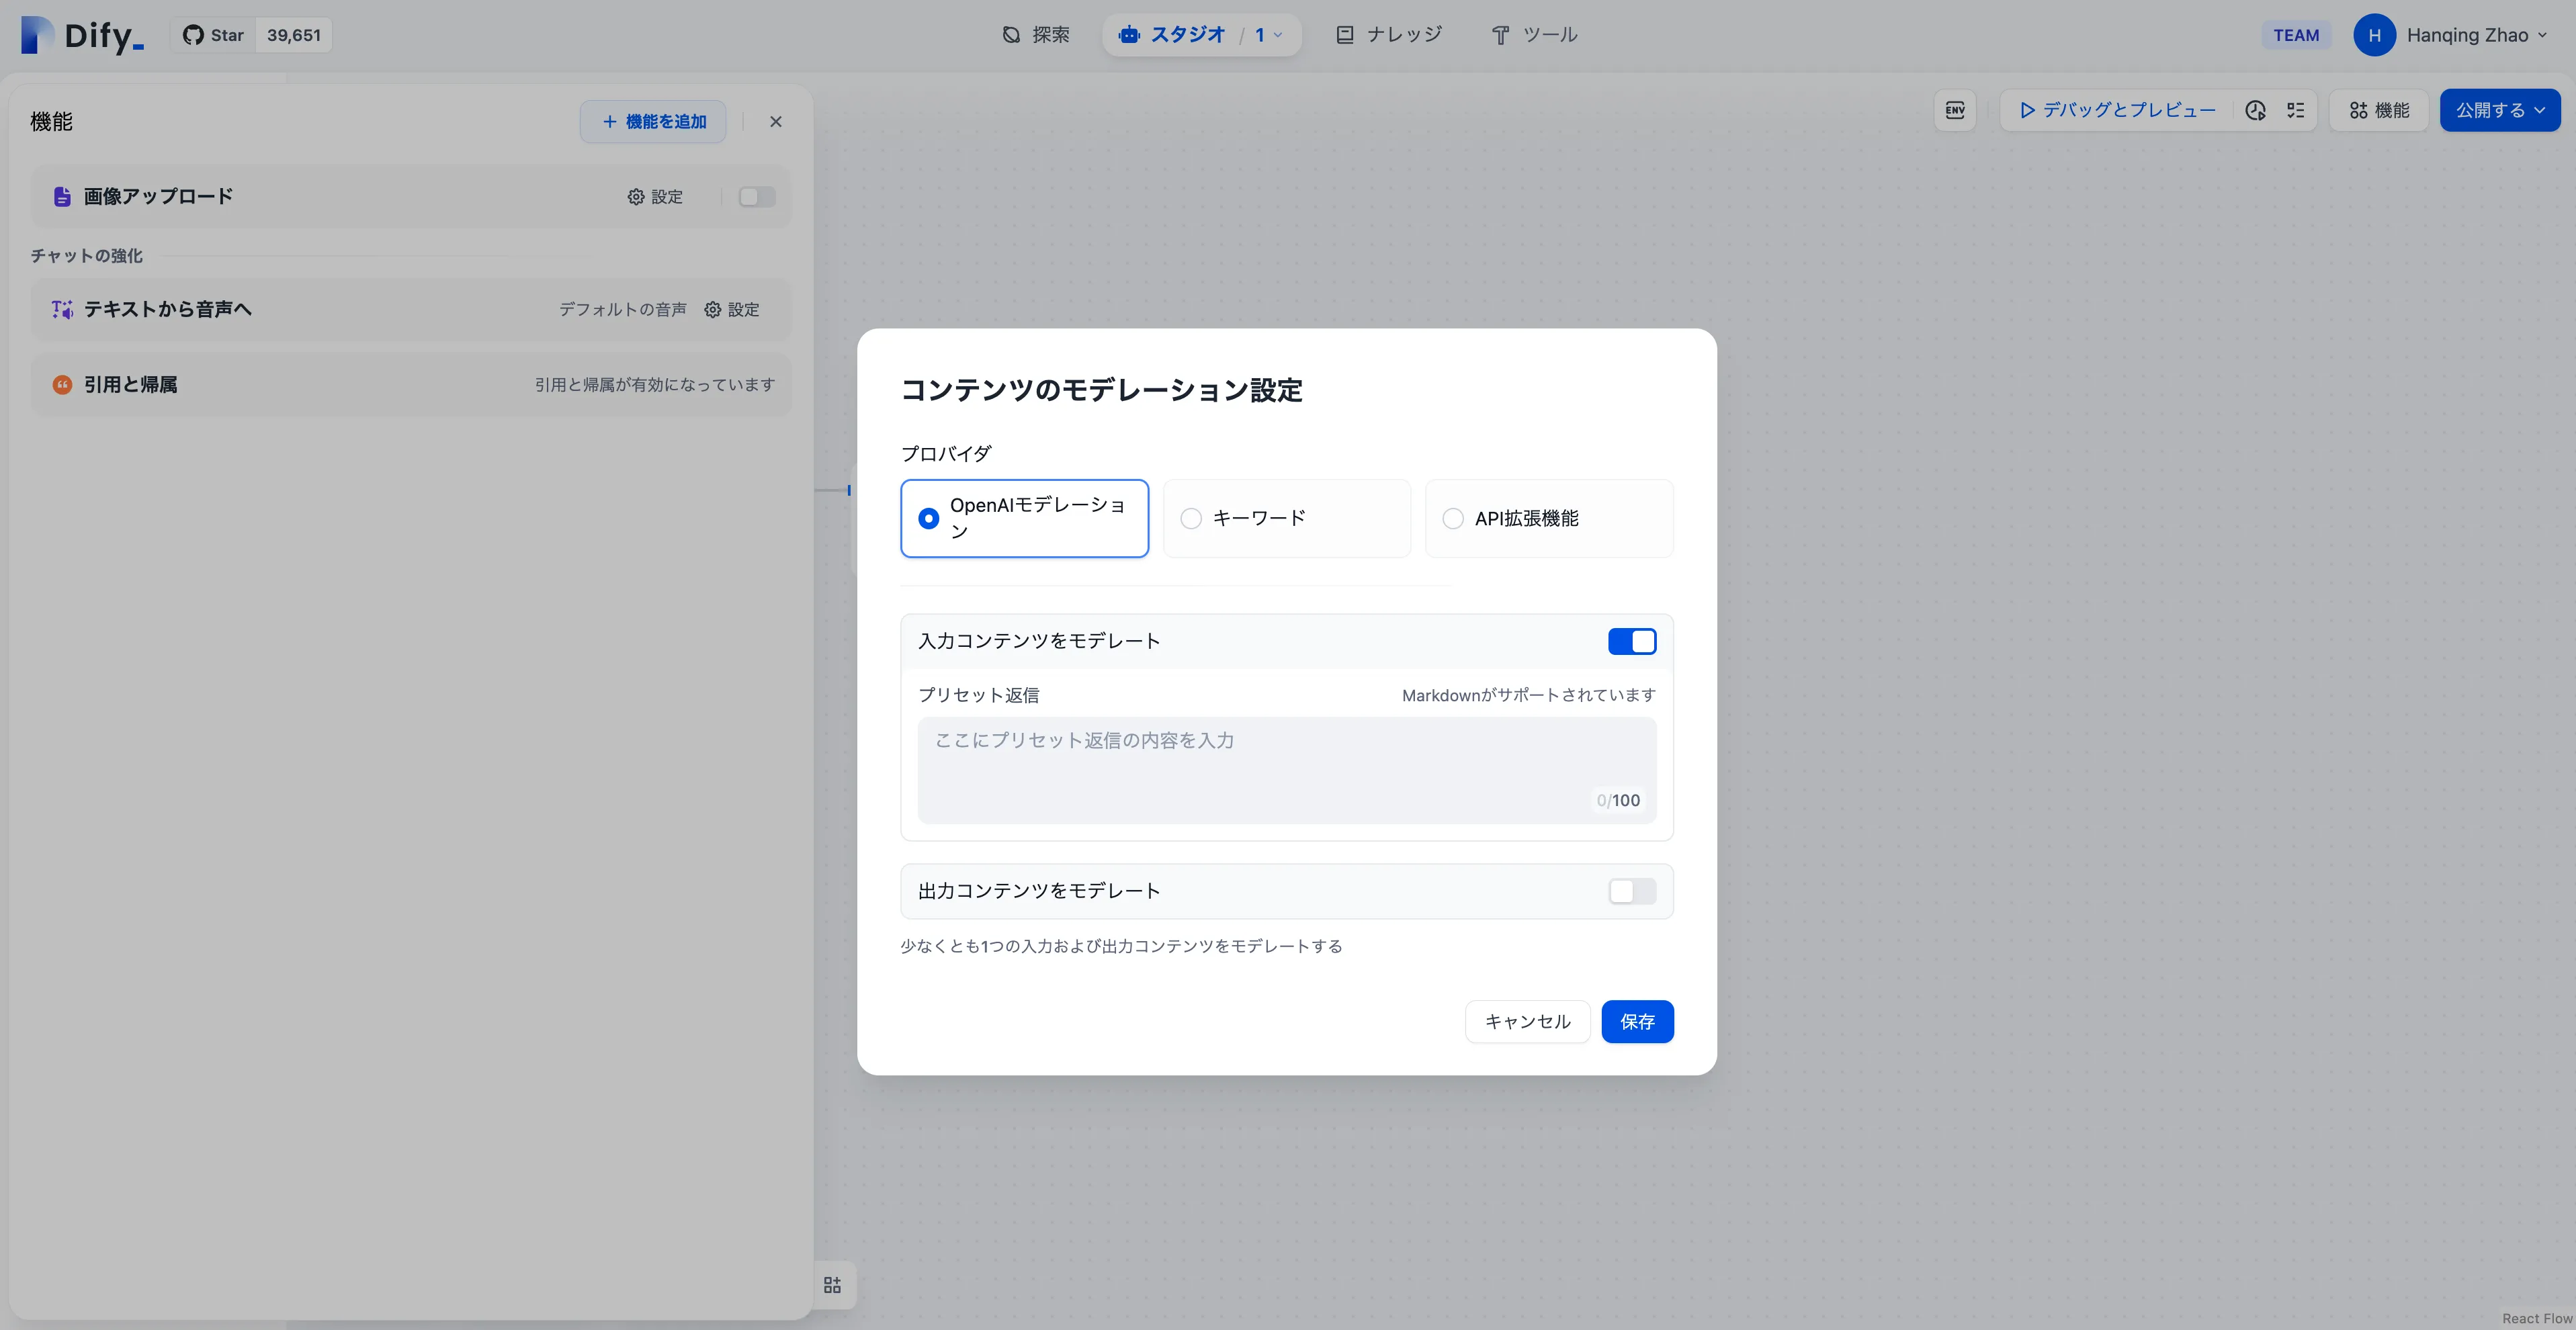Enable 出力コンテンツをモデレート switch

click(x=1631, y=891)
